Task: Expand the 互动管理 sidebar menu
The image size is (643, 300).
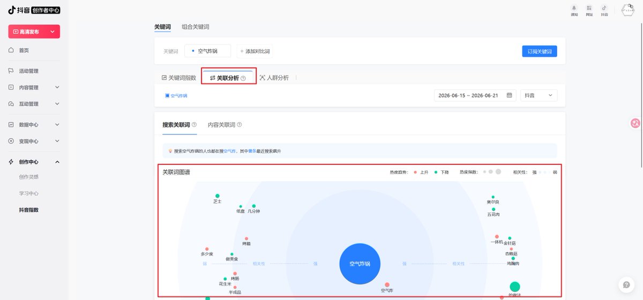Action: [57, 103]
